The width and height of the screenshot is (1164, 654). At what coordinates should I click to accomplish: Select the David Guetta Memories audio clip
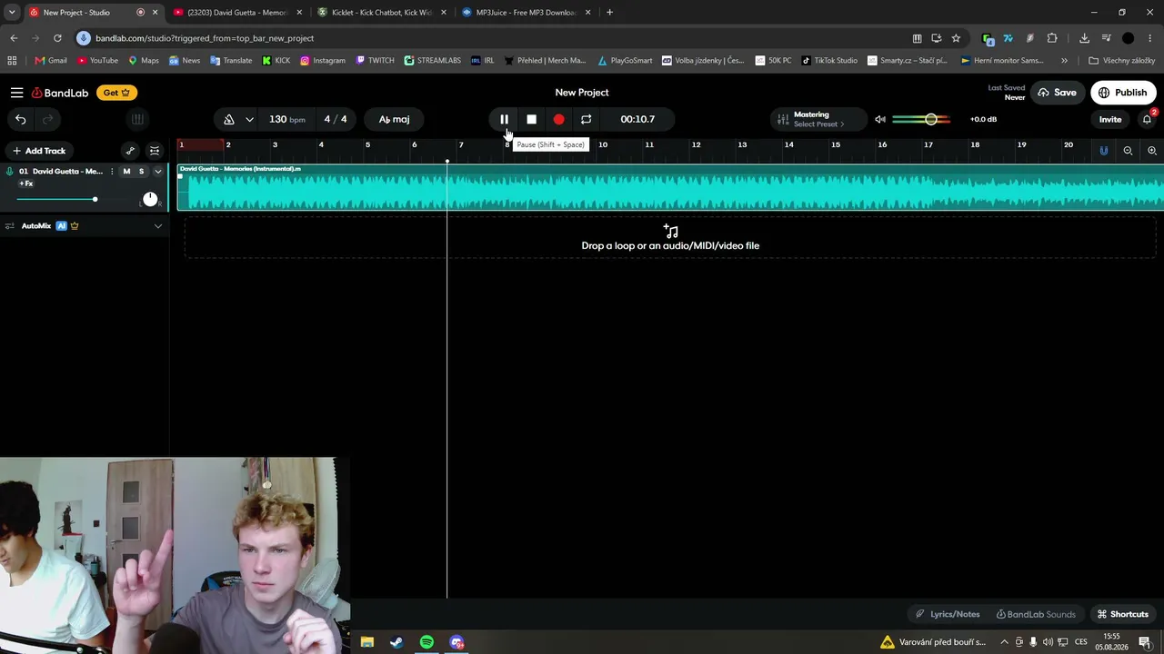pyautogui.click(x=670, y=188)
